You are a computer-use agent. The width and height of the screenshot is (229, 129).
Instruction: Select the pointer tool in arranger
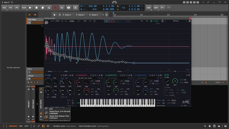54,15
